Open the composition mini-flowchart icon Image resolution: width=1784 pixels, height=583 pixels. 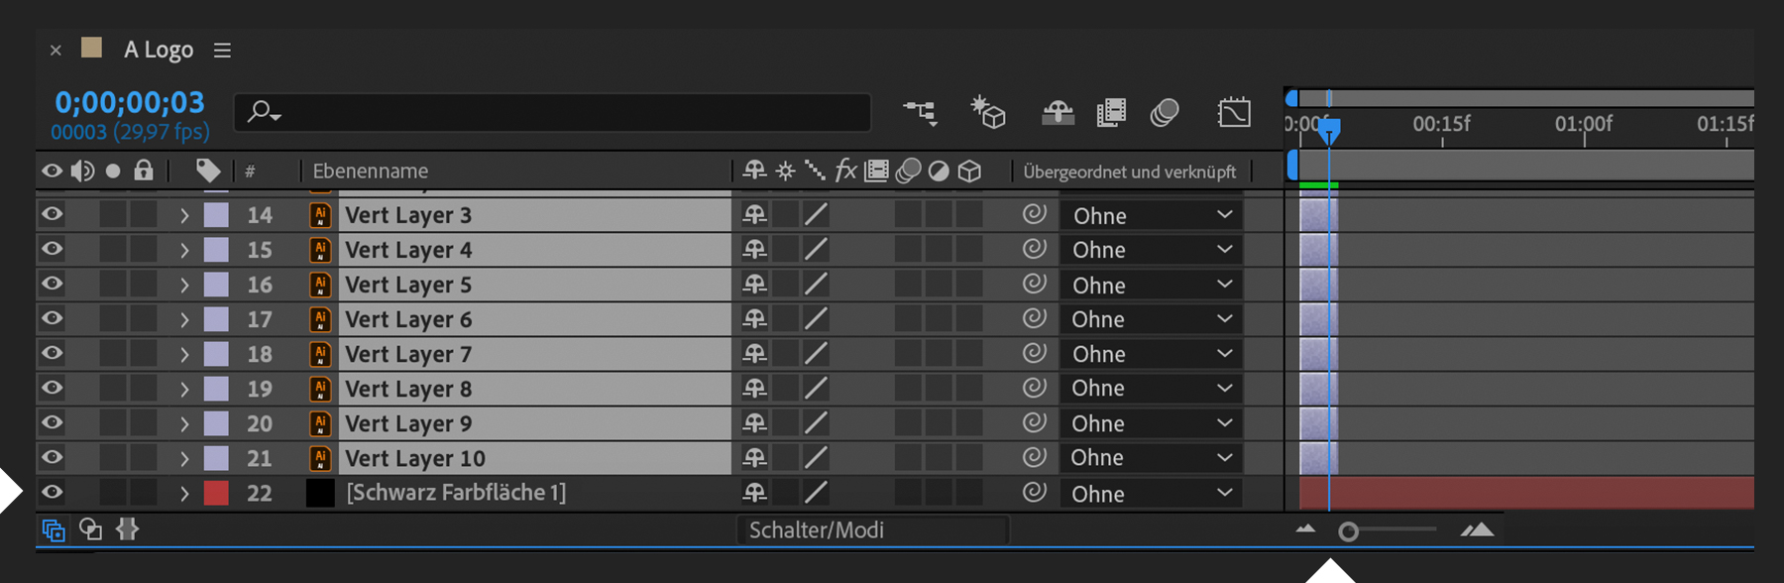920,112
